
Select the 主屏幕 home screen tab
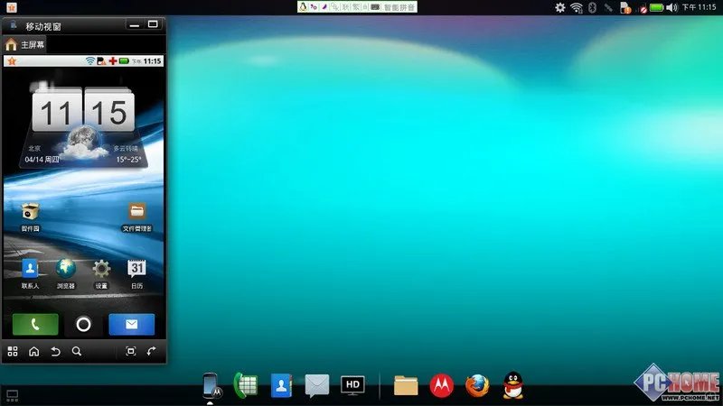(26, 44)
